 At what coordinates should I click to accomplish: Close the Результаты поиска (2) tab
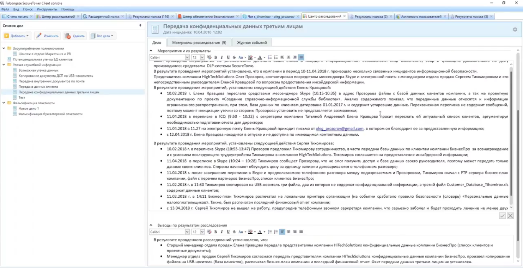[x=391, y=16]
